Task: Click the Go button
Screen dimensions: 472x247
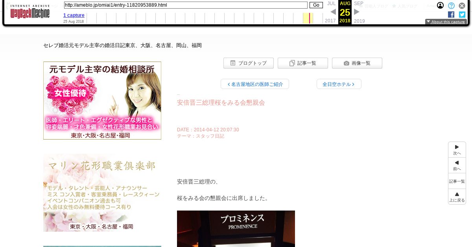Action: click(316, 5)
